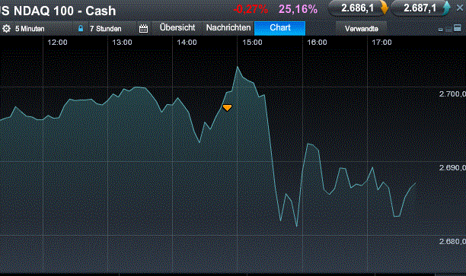Switch to the Übersicht tab

click(x=177, y=27)
